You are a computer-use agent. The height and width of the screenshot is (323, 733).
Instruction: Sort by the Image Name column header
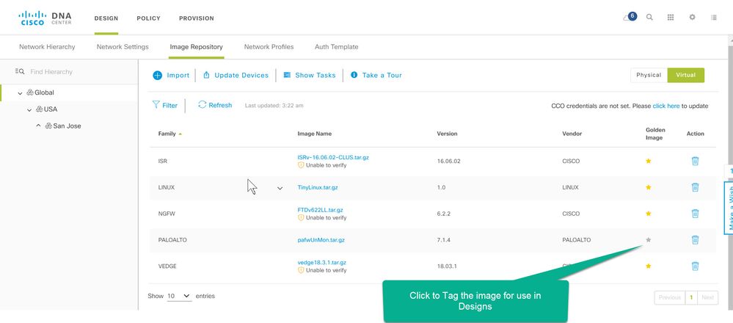(314, 134)
